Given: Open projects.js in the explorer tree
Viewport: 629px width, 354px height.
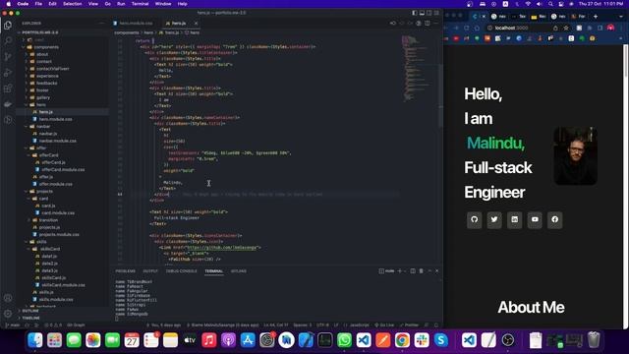Looking at the screenshot, I should click(x=49, y=227).
